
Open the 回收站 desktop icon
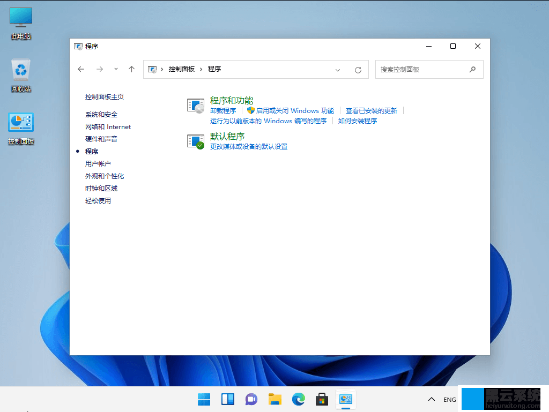tap(20, 70)
